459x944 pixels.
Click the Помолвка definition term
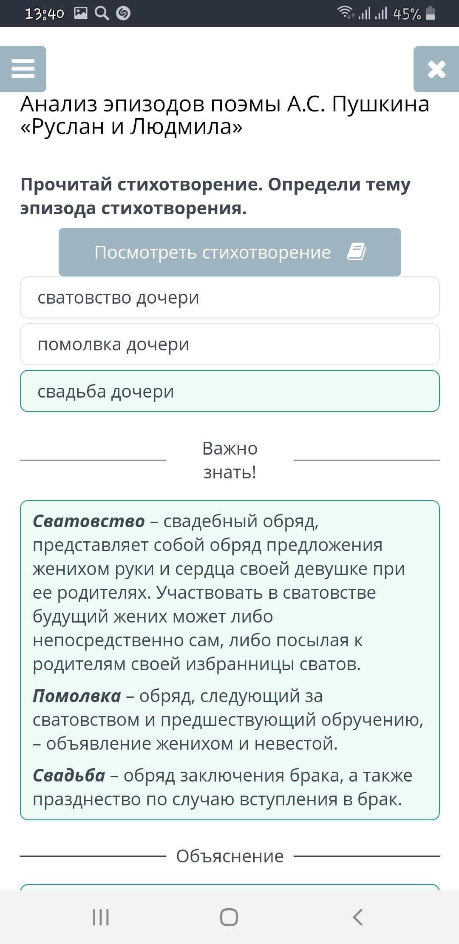click(x=77, y=696)
